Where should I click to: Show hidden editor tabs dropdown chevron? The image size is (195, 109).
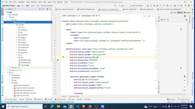(186, 9)
